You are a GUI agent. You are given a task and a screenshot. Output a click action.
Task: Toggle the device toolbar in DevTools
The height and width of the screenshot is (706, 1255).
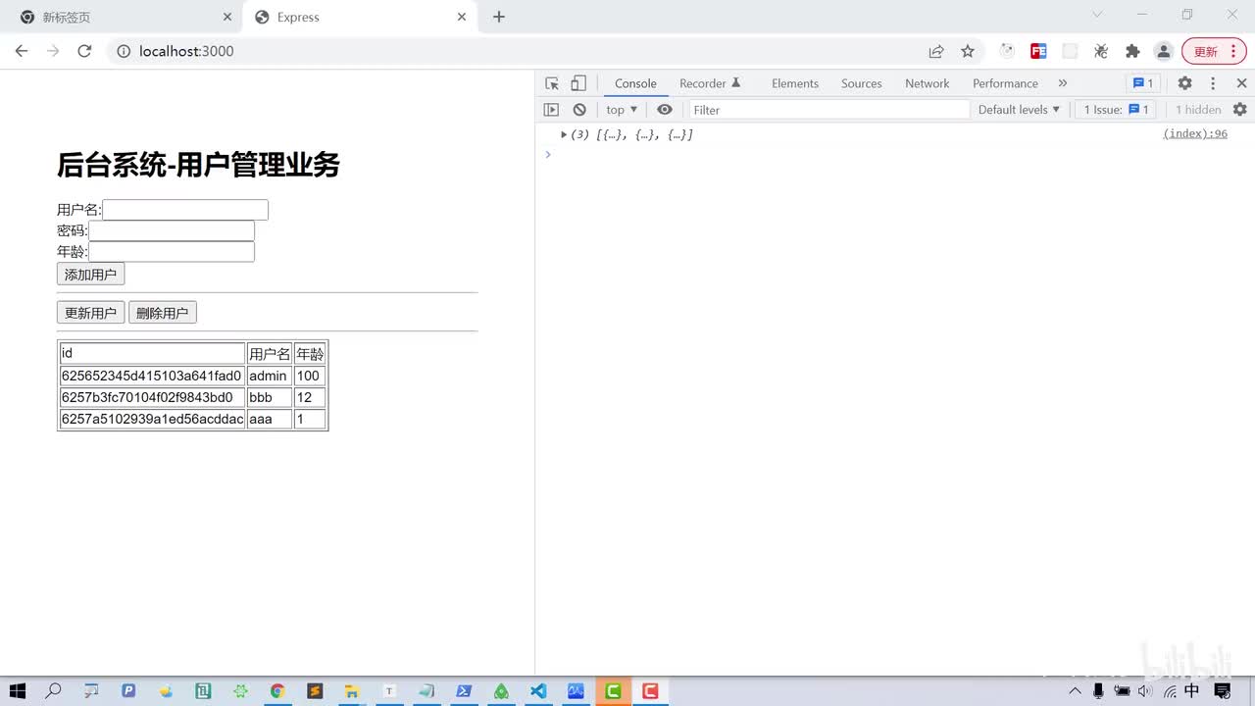[x=578, y=83]
